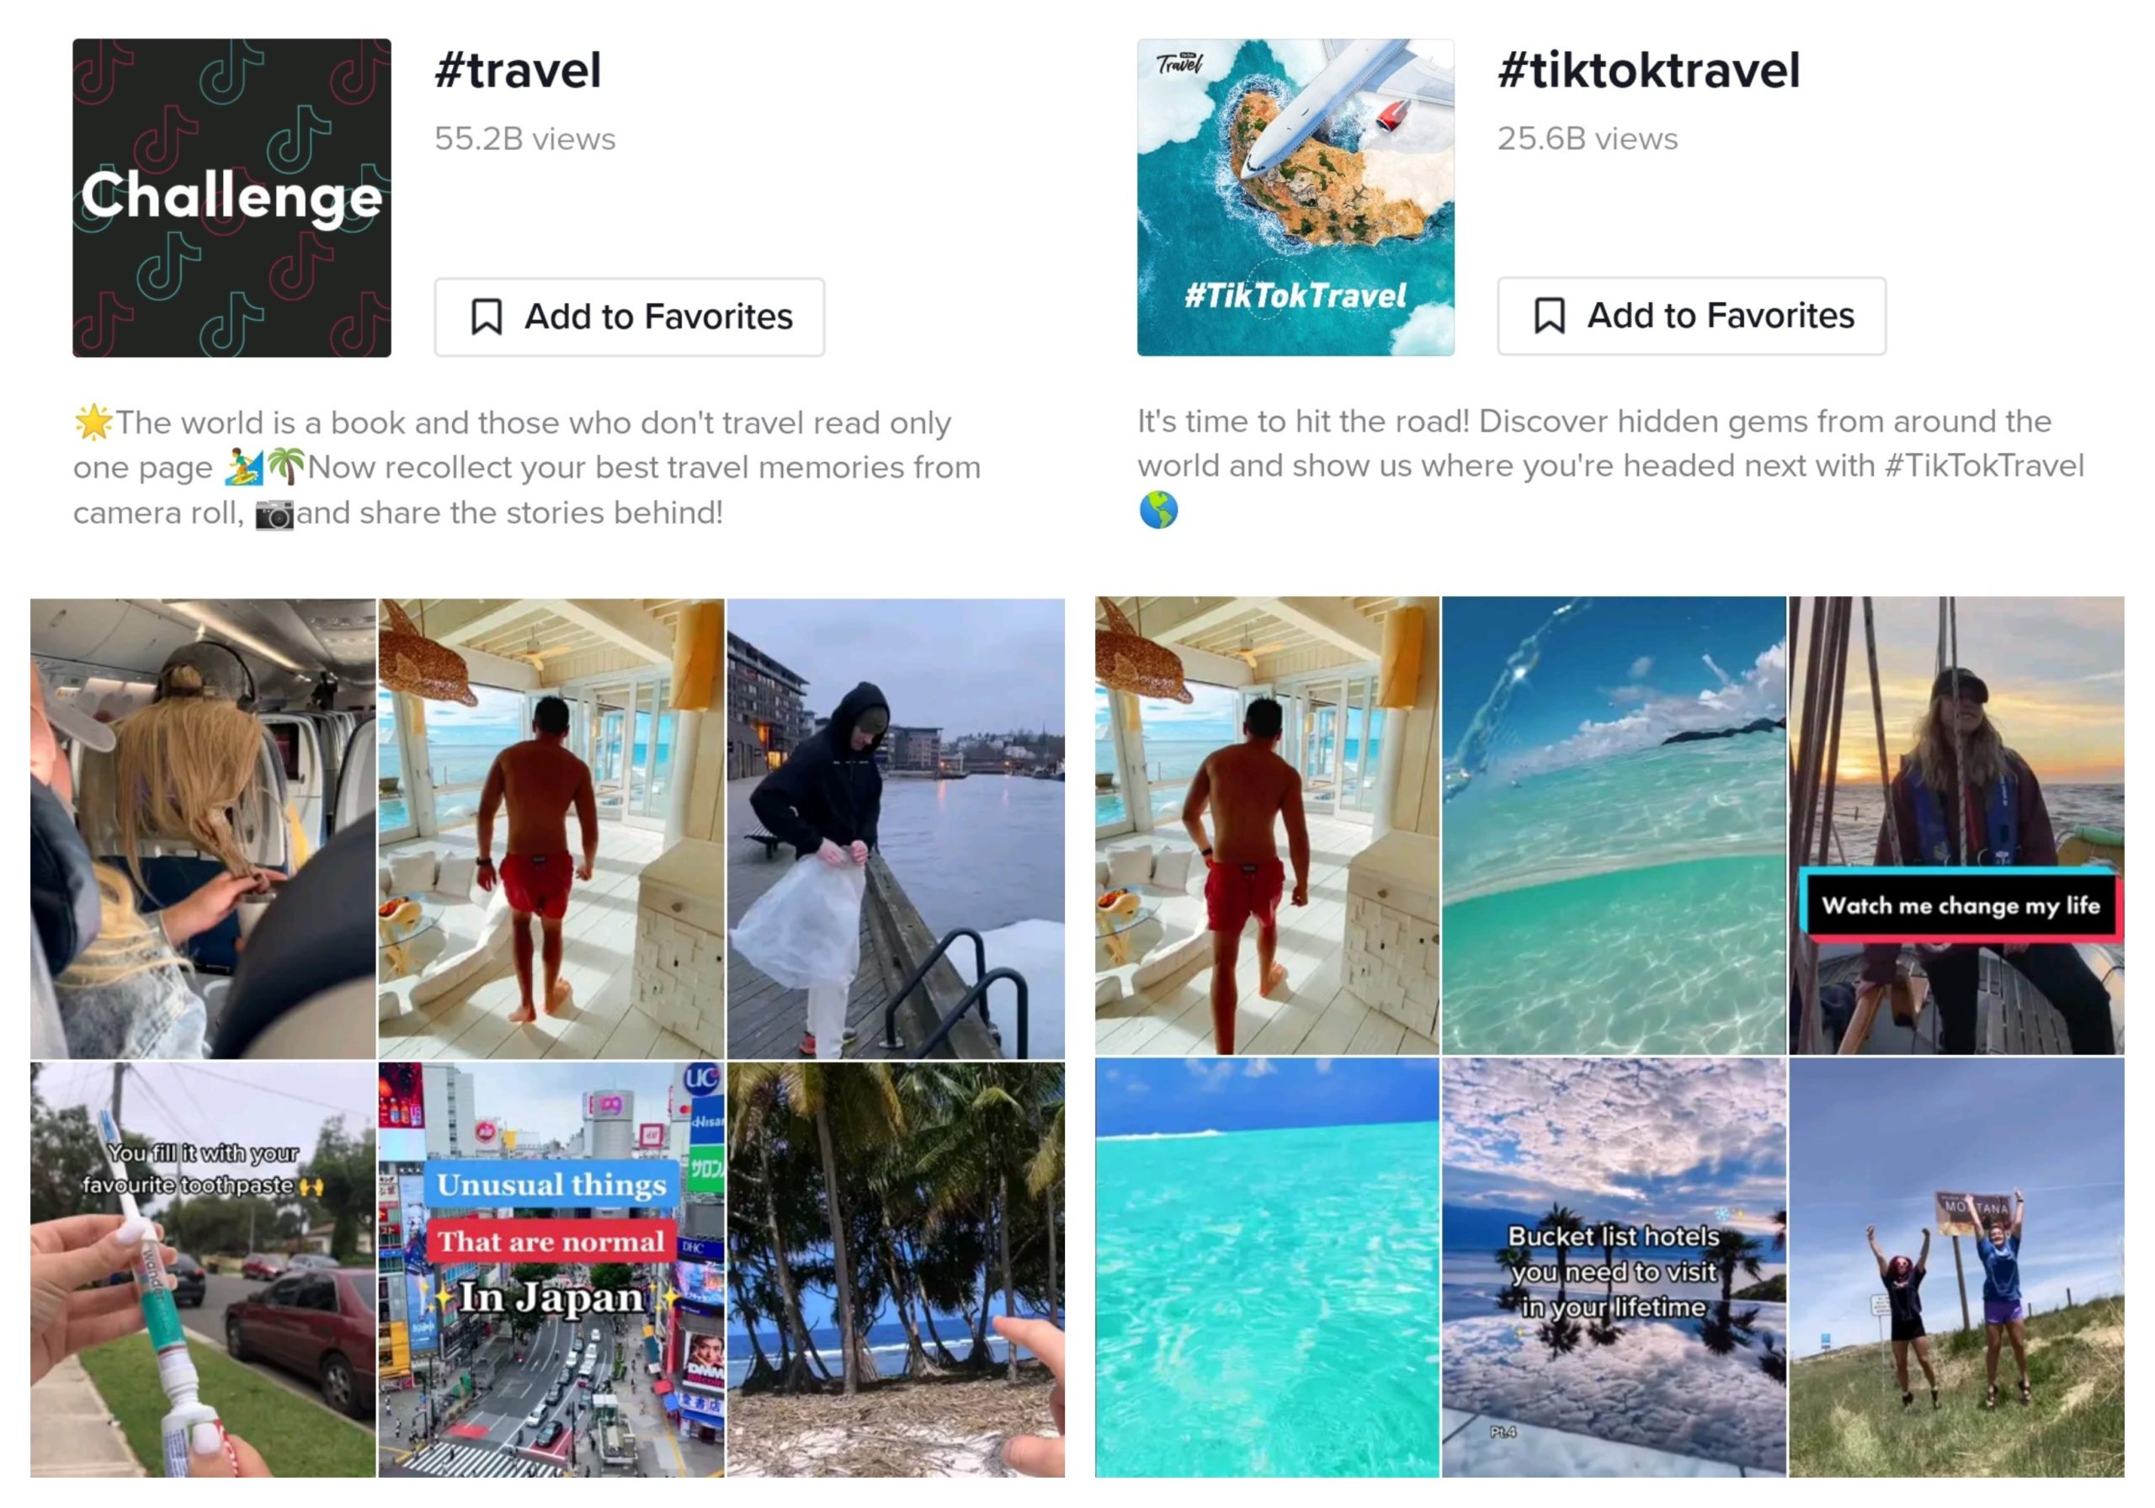The height and width of the screenshot is (1508, 2155).
Task: Open the #TikTokTravel airplane cover image
Action: (x=1296, y=197)
